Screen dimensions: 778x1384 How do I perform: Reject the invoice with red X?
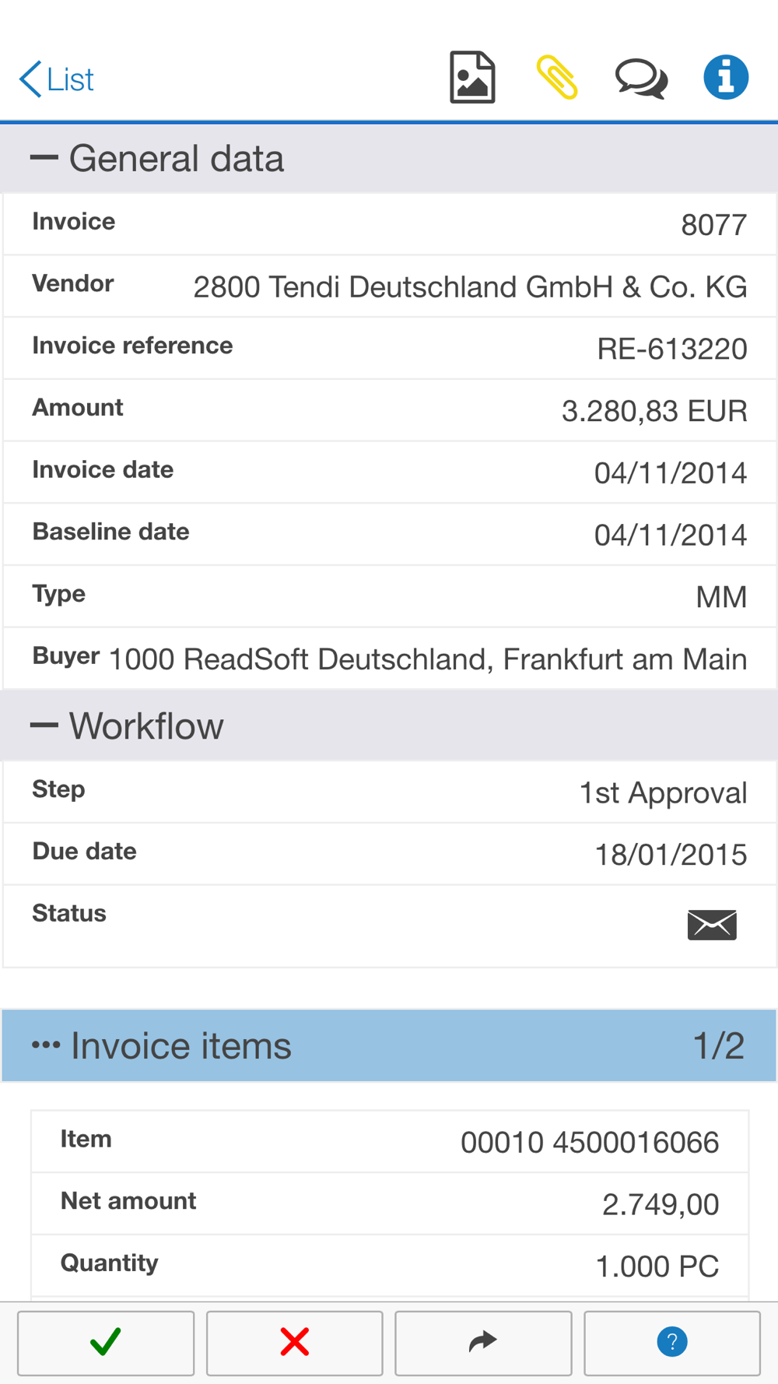click(x=295, y=1342)
